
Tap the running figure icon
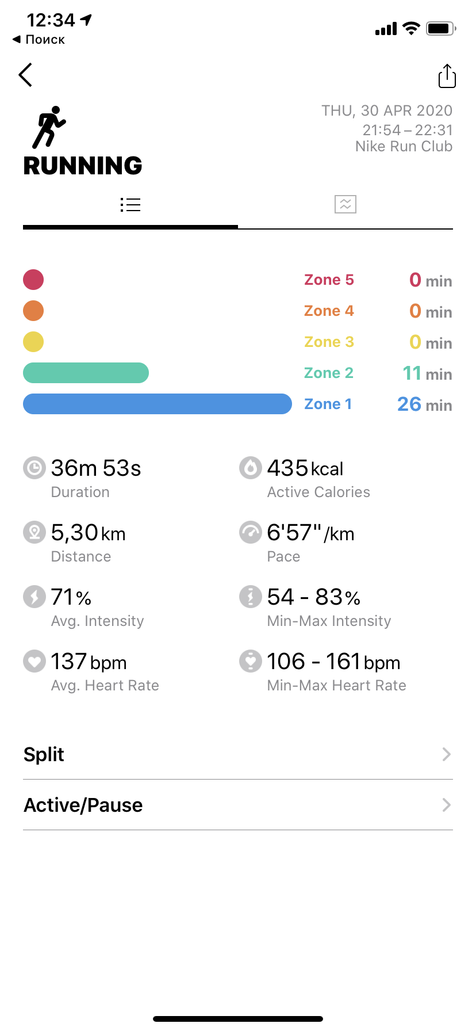49,127
